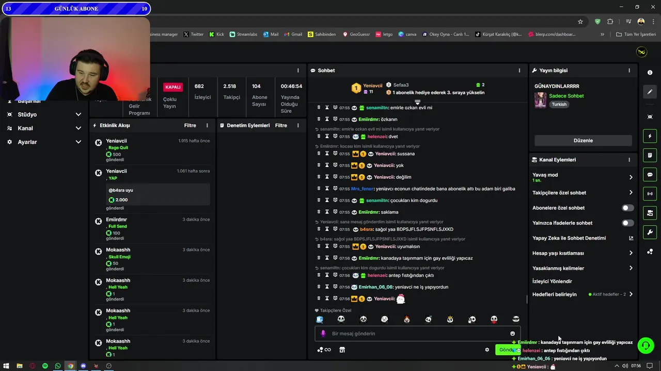Click the screen capture frame icon
Viewport: 661px width, 371px height.
(650, 117)
